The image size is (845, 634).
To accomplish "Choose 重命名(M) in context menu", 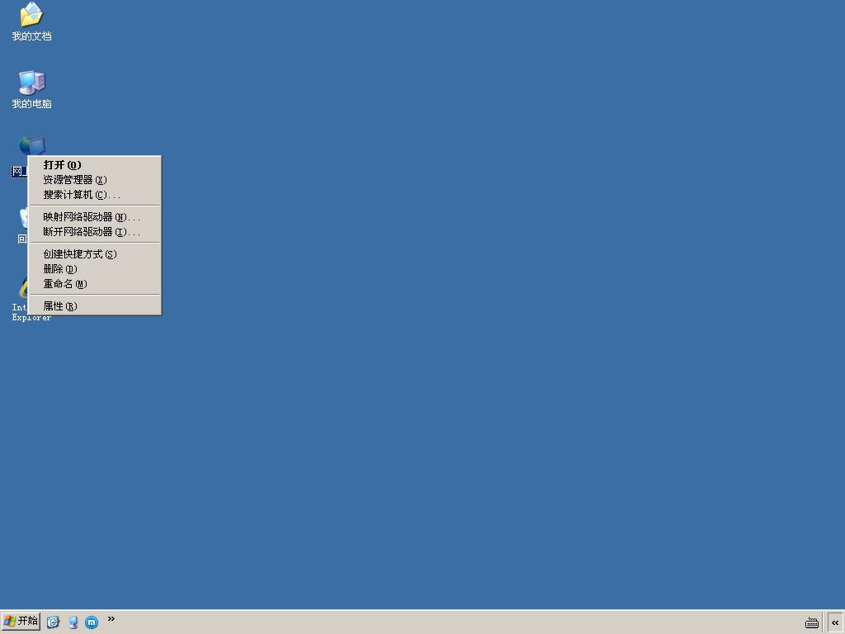I will point(95,284).
